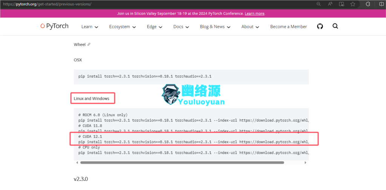Click the browser zoom-out magnifier icon

tap(319, 4)
